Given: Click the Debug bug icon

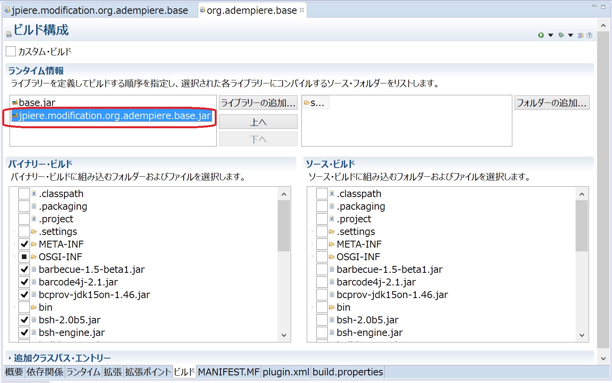Looking at the screenshot, I should 561,35.
